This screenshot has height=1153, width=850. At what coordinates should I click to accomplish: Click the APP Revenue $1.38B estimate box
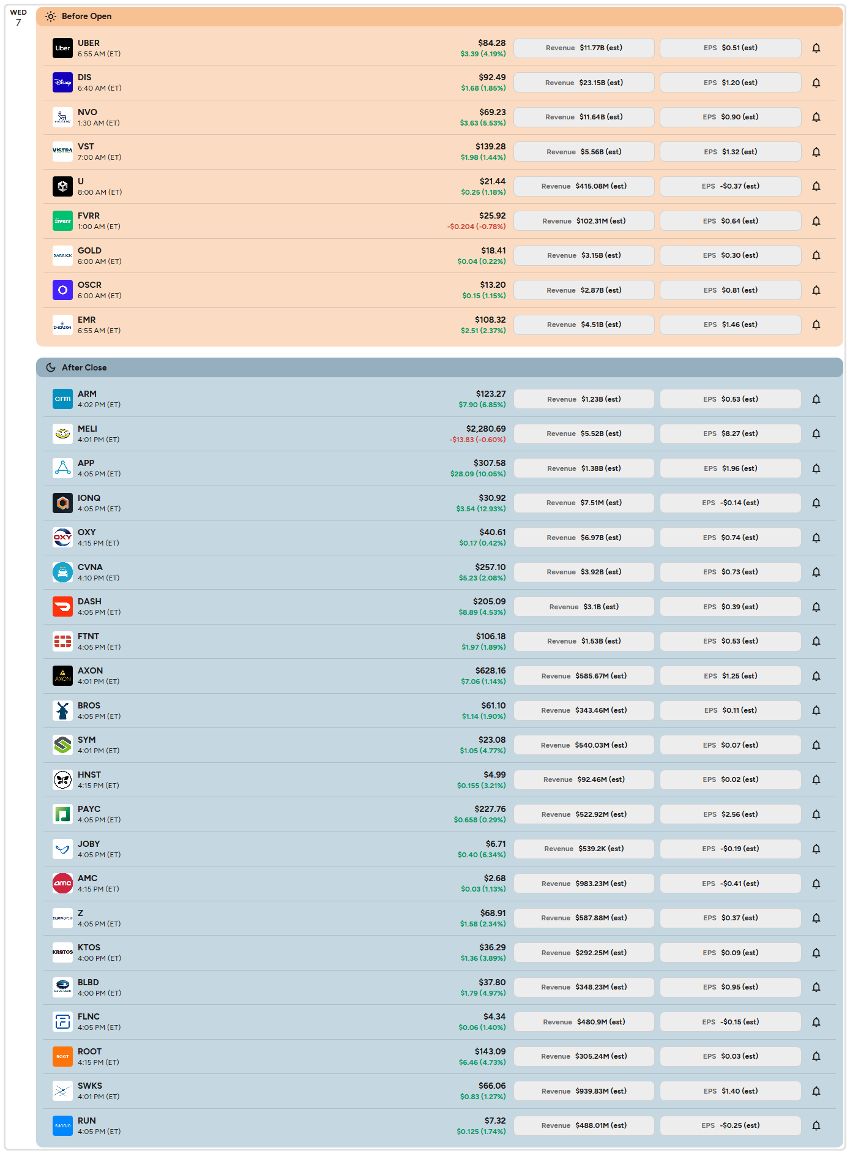pyautogui.click(x=584, y=468)
